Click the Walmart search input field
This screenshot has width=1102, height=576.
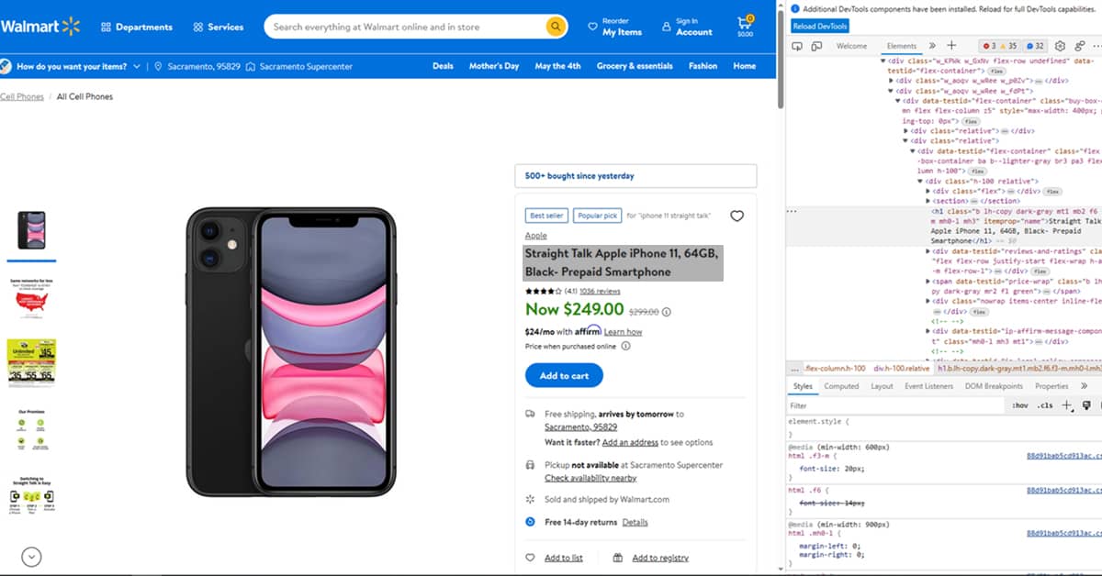click(405, 27)
